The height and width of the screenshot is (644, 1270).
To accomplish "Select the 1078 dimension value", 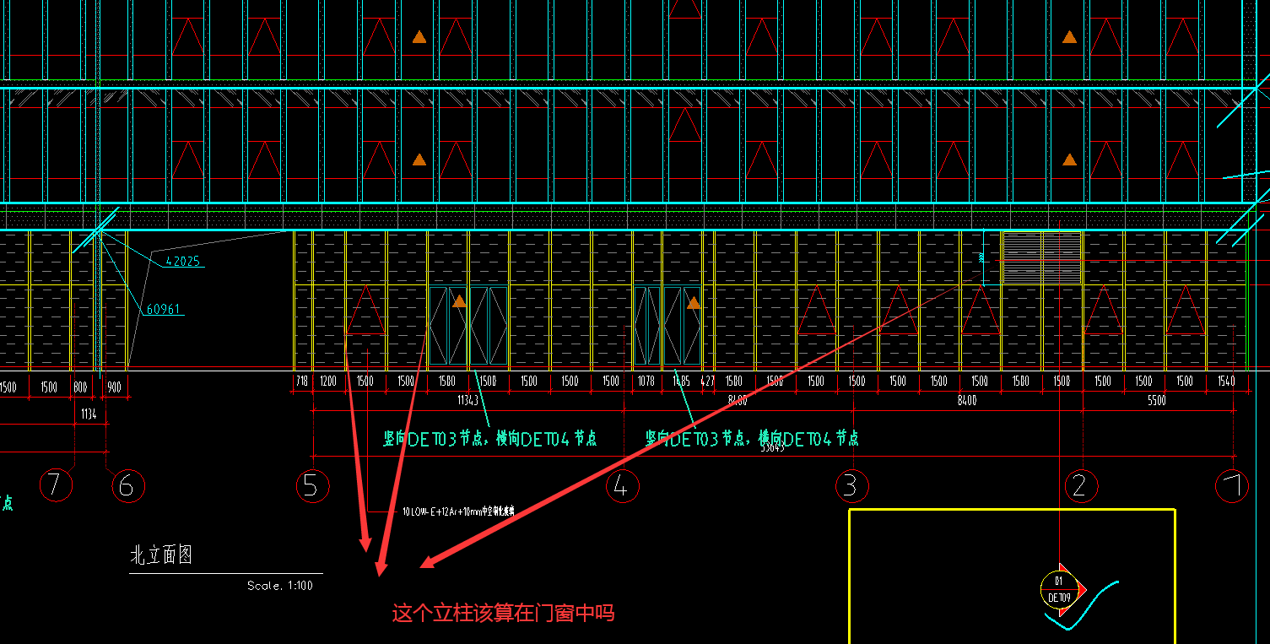I will (x=646, y=382).
